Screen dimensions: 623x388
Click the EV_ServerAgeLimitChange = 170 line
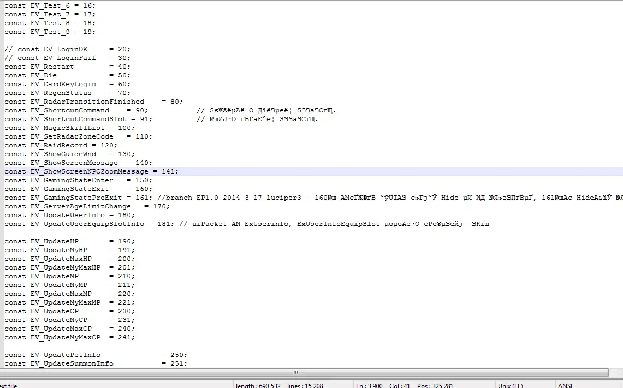click(x=87, y=206)
